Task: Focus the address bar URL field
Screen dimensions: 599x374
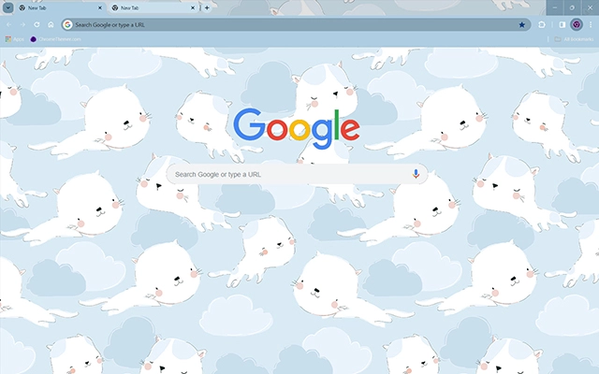Action: 296,25
